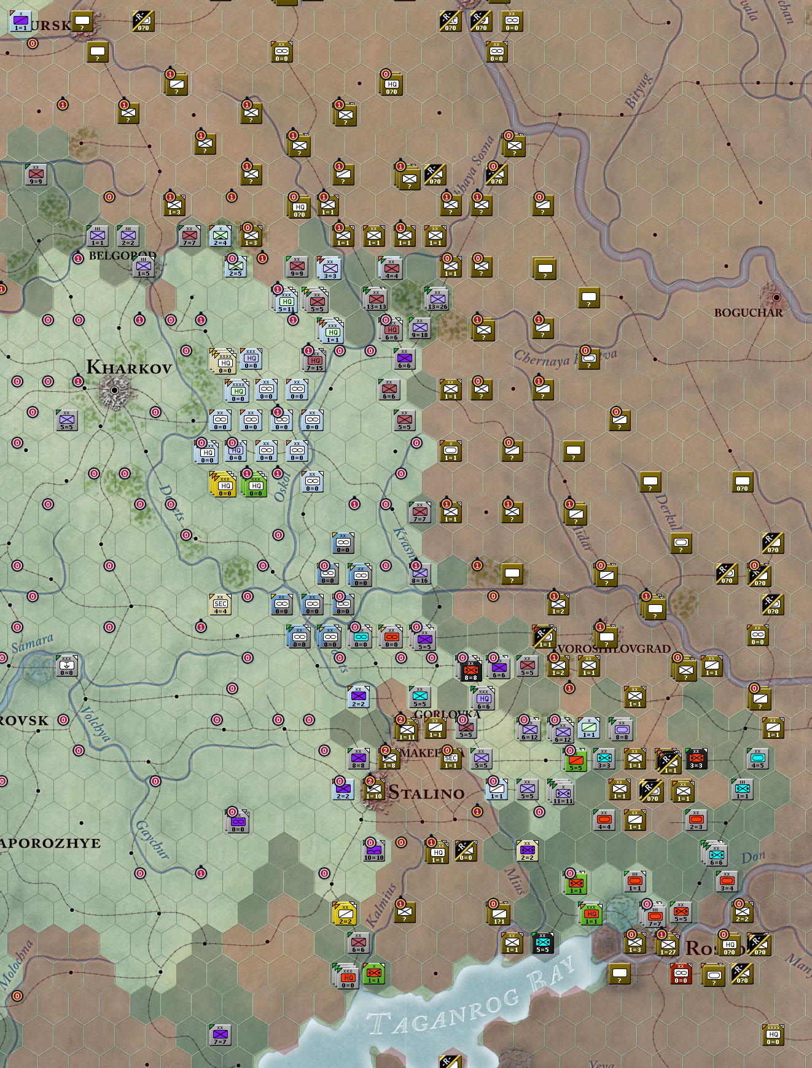Screen dimensions: 812x1068
Task: Select the black cyan 5=5 unit at Taganrog Bay
Action: coord(543,943)
